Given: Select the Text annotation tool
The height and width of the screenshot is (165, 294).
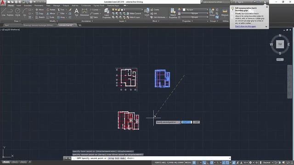Looking at the screenshot, I should click(77, 12).
